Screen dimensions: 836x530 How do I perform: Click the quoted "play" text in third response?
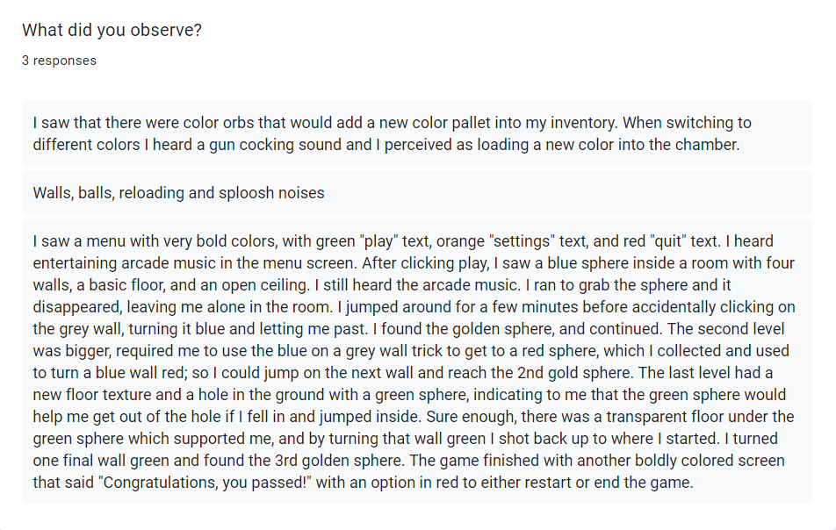380,241
